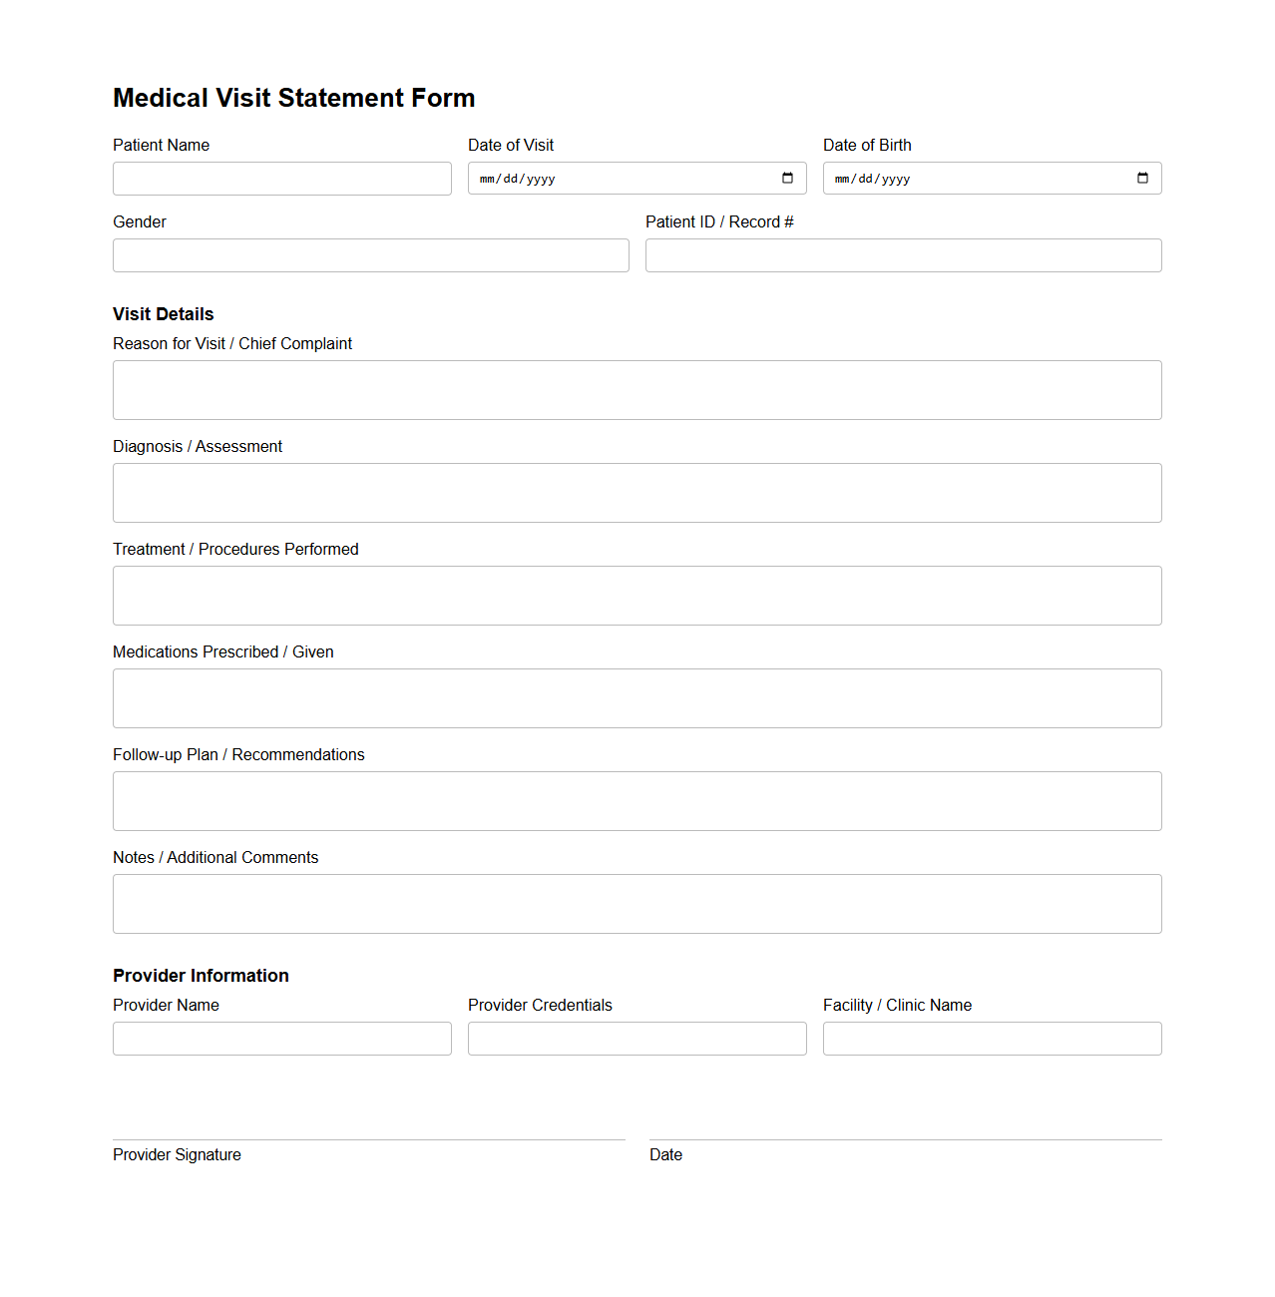Open the Date of Visit calendar picker
Screen dimensions: 1275x1297
(788, 178)
